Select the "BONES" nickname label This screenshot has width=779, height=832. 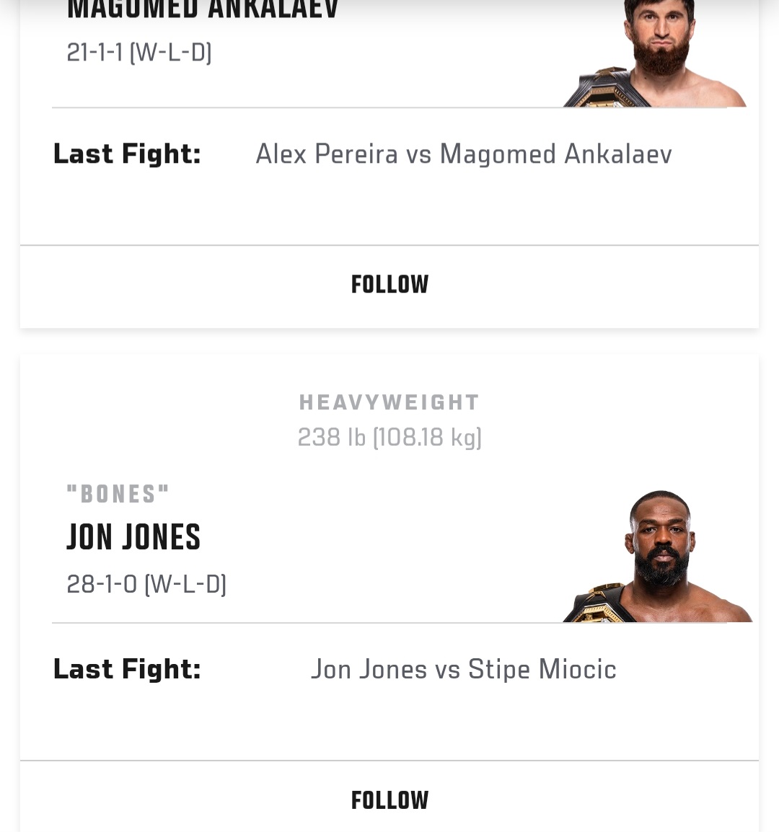(x=118, y=494)
